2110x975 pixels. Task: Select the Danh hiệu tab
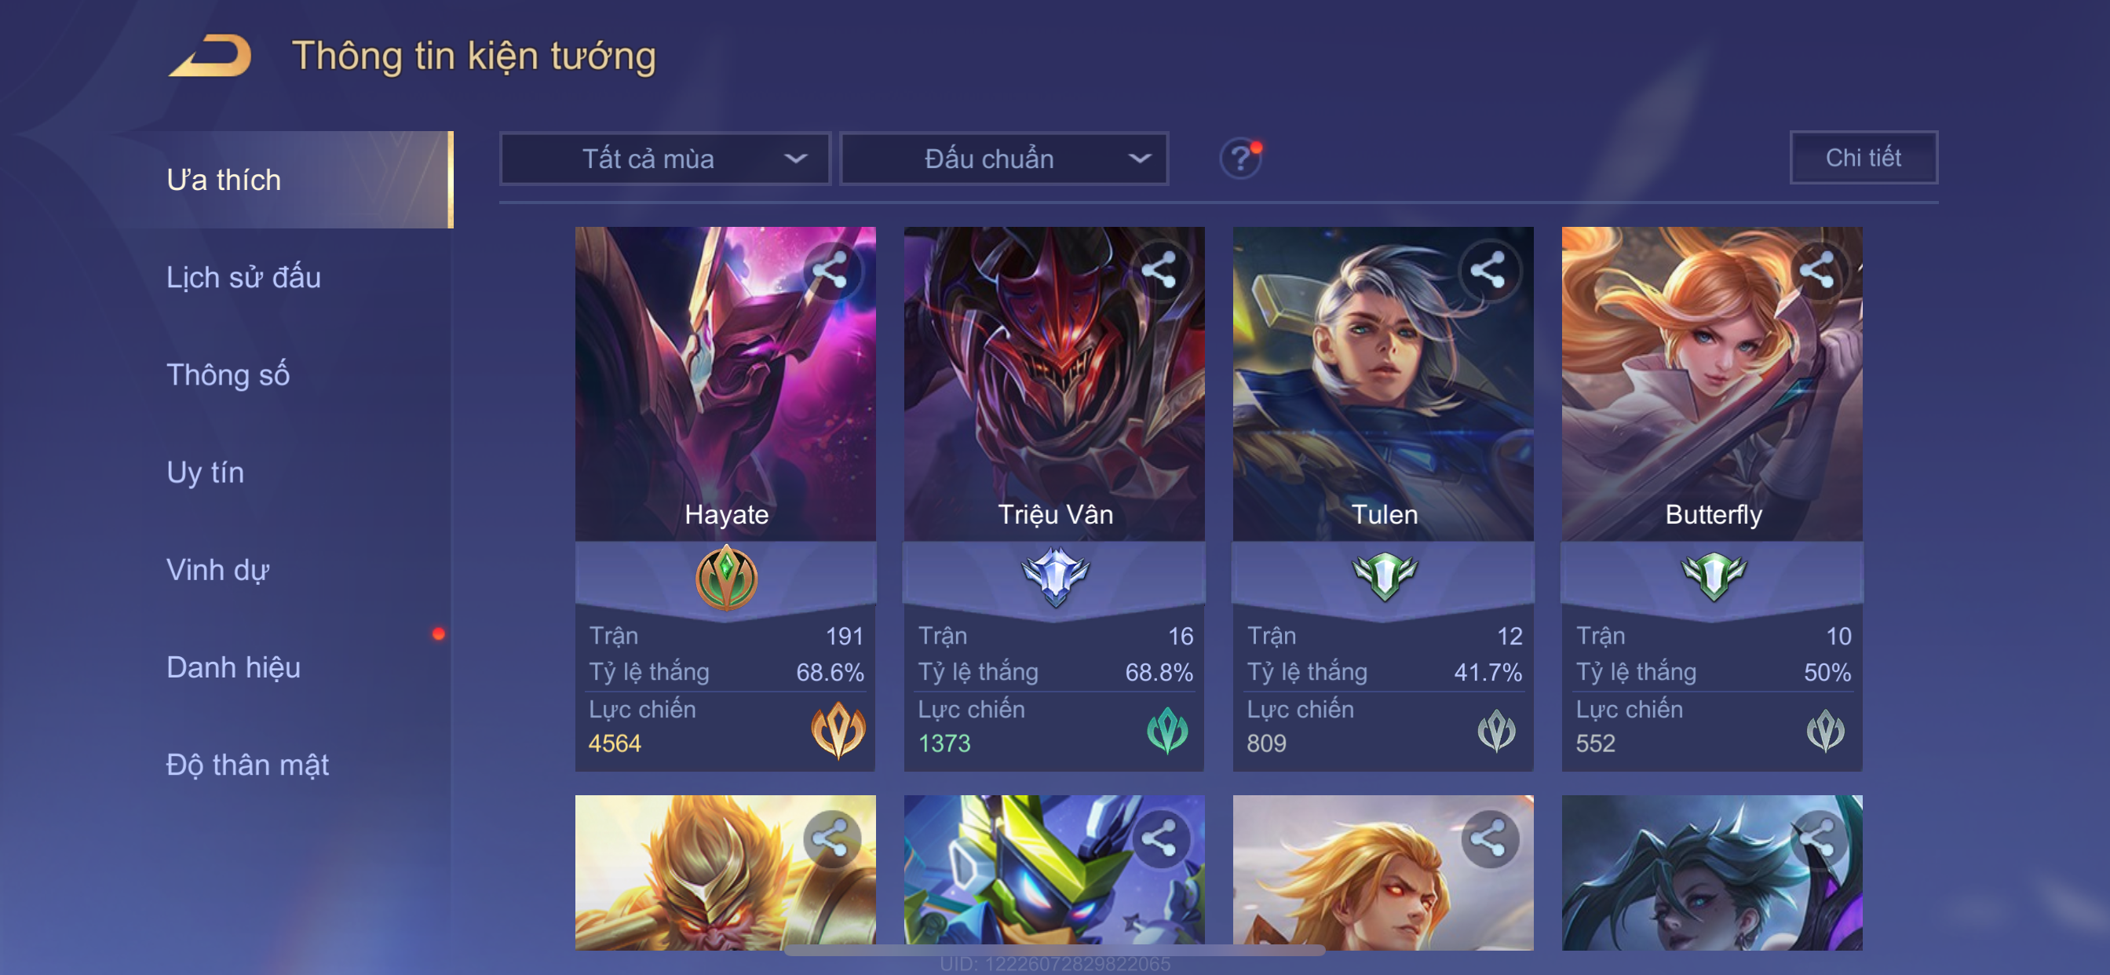tap(233, 667)
